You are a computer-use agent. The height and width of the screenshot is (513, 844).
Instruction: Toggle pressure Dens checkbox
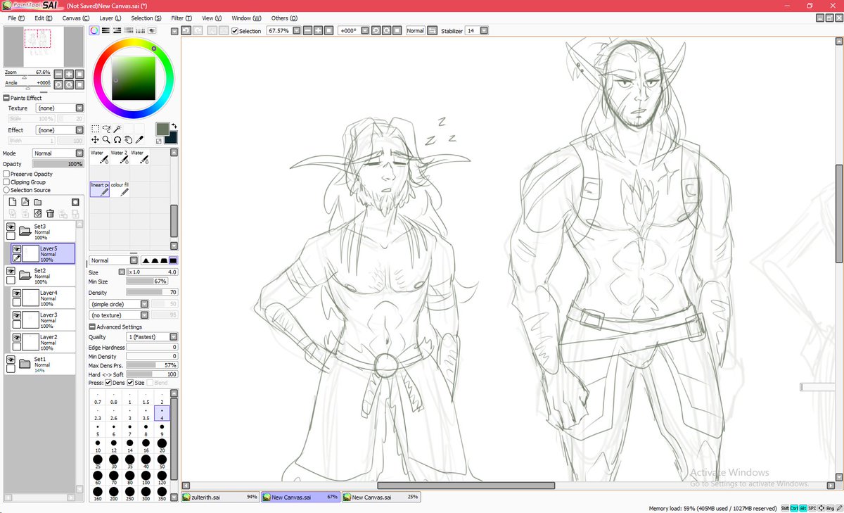pyautogui.click(x=108, y=383)
